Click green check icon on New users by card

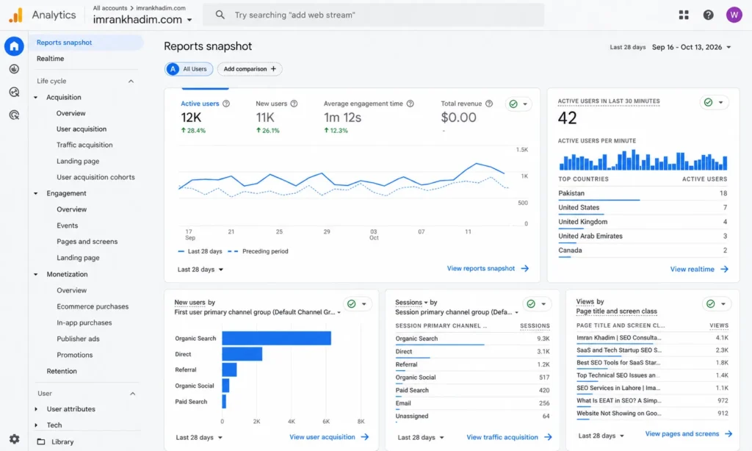(352, 303)
